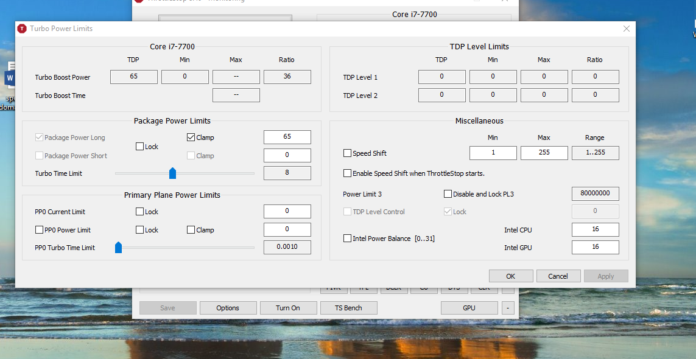This screenshot has height=359, width=696.
Task: Click the PP0 Turbo Time Limit slider handle
Action: pyautogui.click(x=119, y=248)
